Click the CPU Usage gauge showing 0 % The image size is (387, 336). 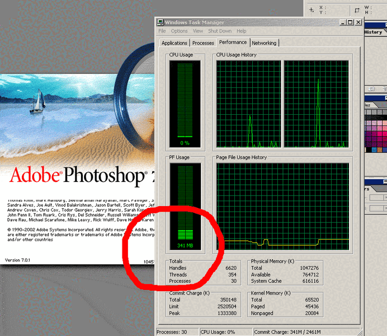185,104
